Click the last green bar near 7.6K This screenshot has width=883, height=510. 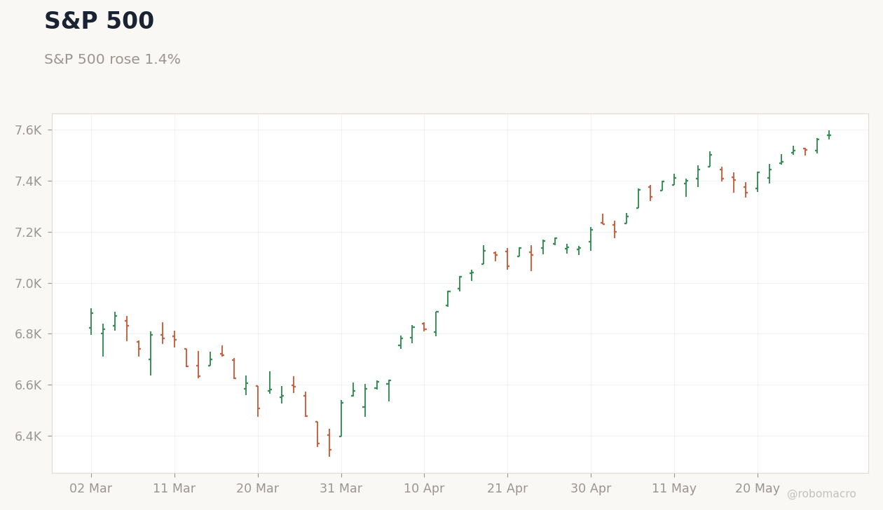pyautogui.click(x=829, y=135)
